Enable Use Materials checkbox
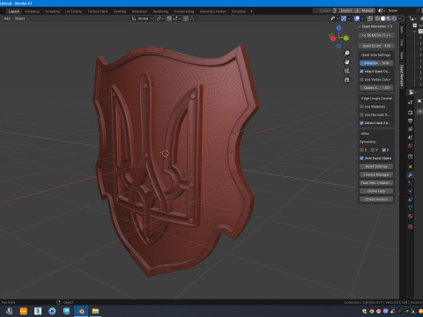This screenshot has width=423, height=317. pos(361,107)
